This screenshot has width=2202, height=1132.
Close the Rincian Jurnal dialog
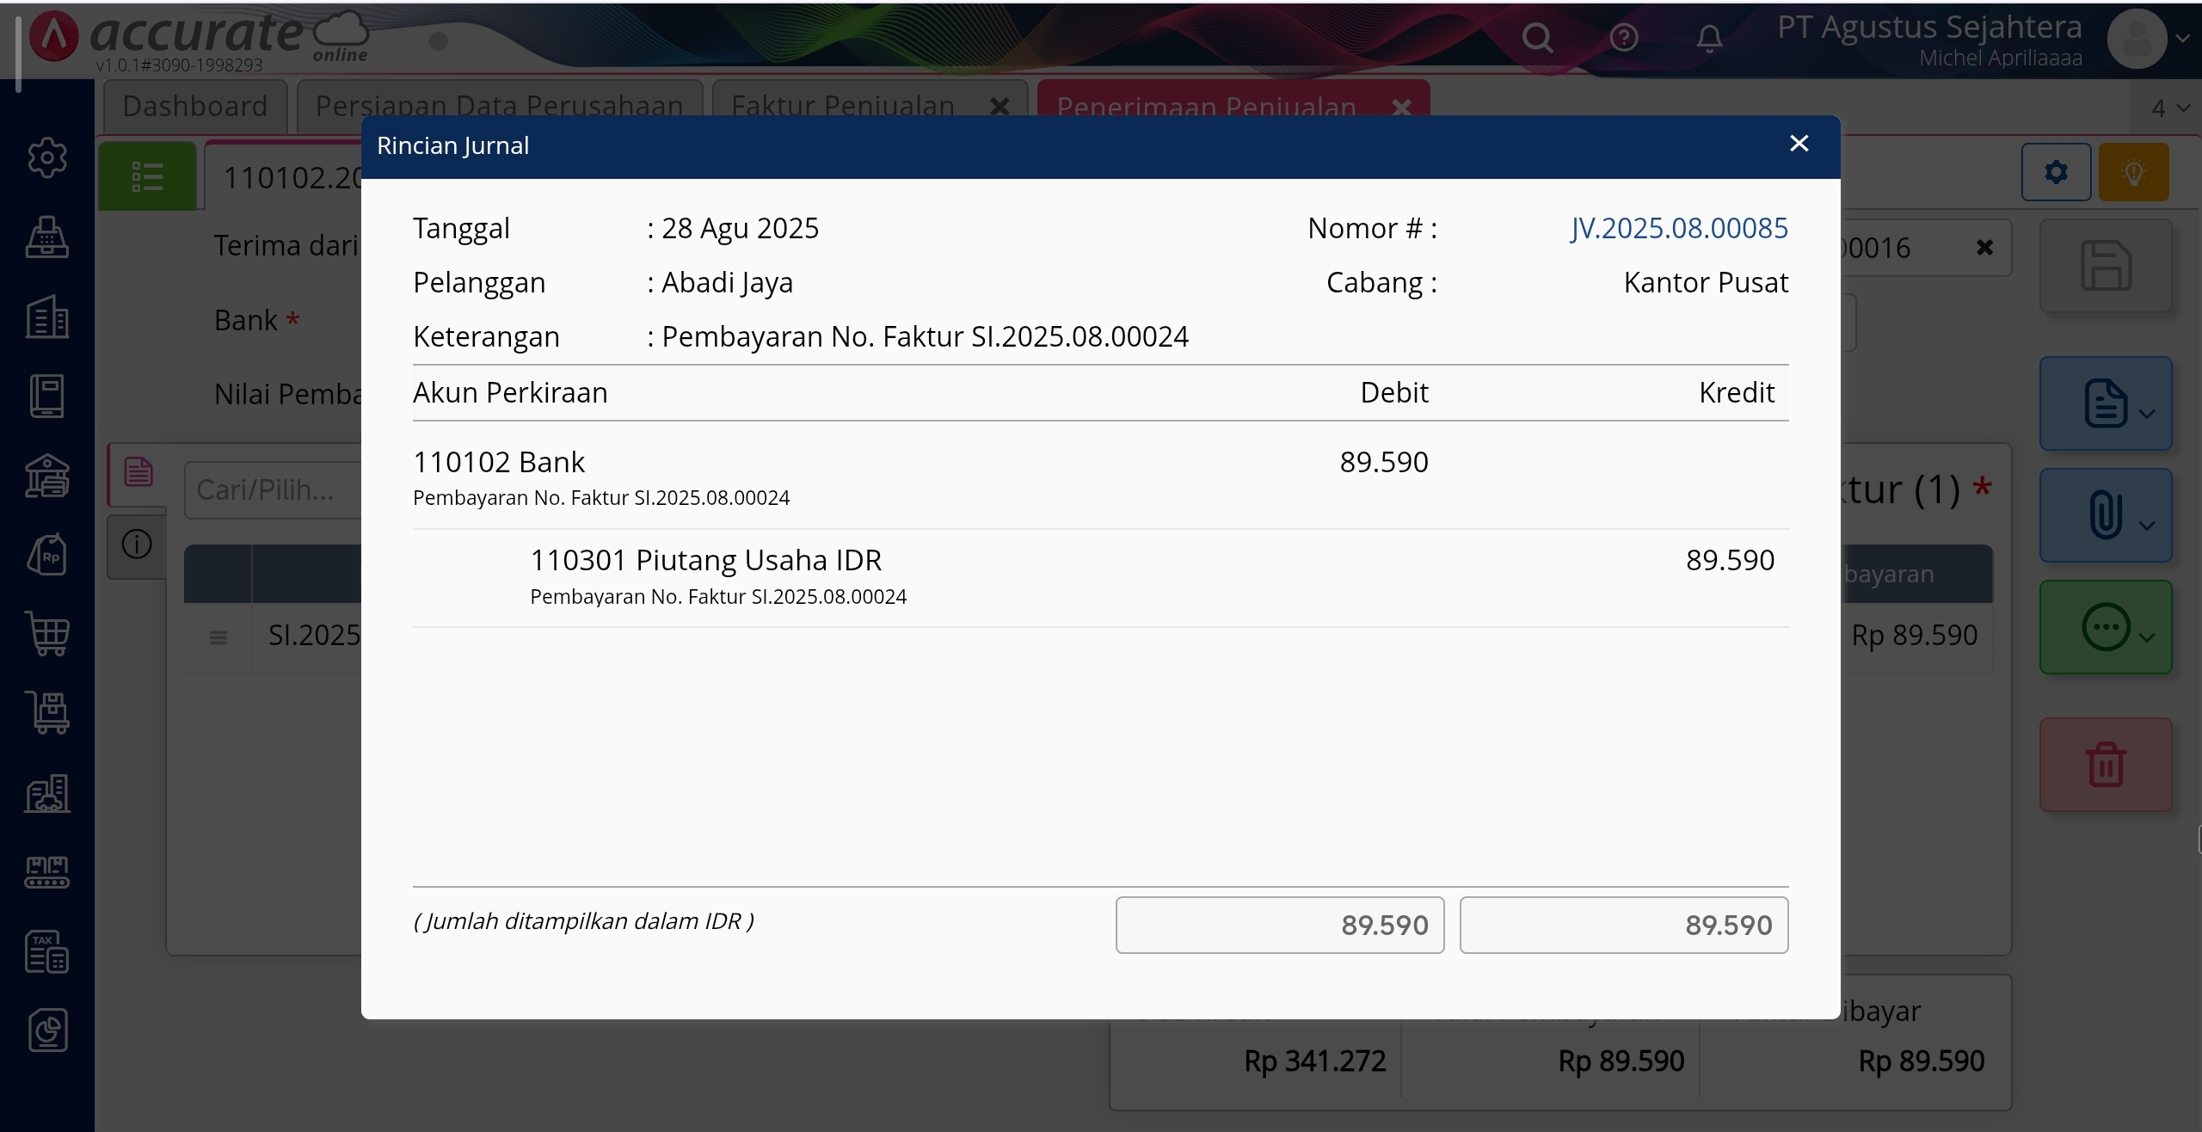1799,144
